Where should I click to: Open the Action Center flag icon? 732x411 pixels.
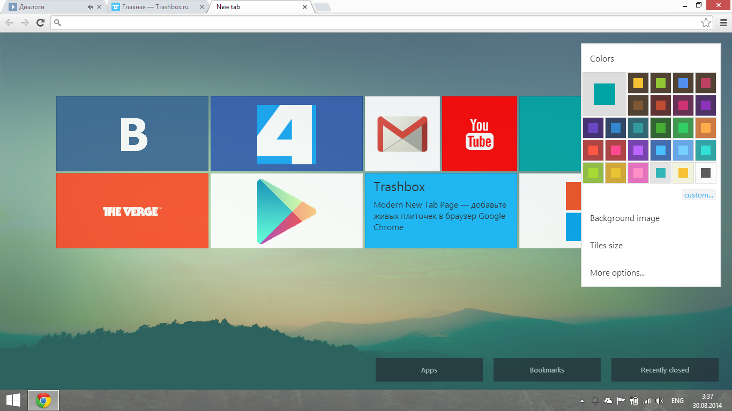[x=621, y=400]
